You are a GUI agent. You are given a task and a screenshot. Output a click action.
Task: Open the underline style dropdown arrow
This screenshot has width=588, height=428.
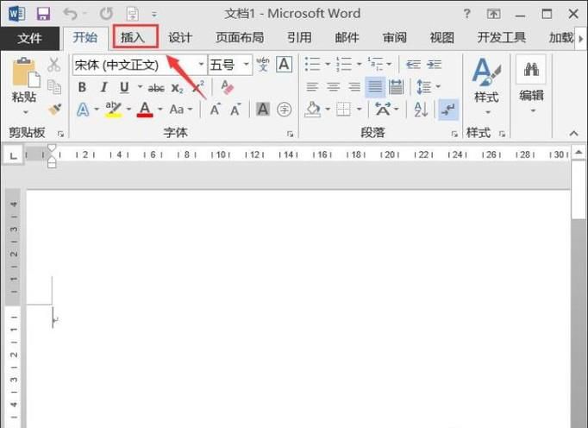(x=140, y=87)
